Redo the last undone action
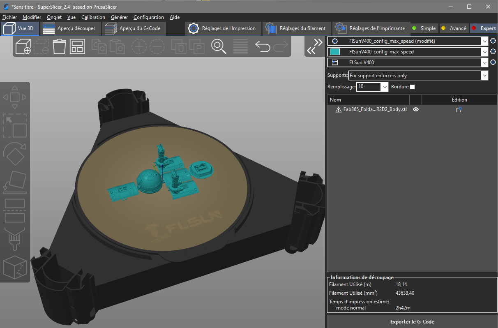 pos(281,46)
